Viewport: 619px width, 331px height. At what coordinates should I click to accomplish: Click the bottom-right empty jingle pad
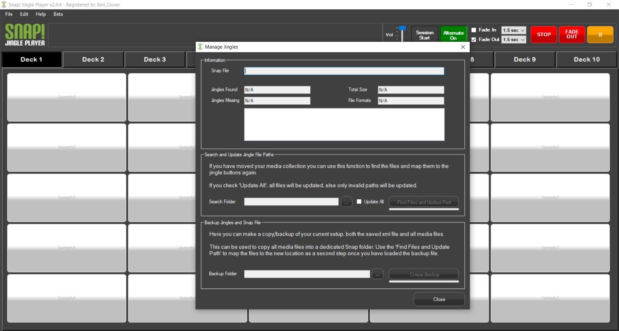(550, 298)
